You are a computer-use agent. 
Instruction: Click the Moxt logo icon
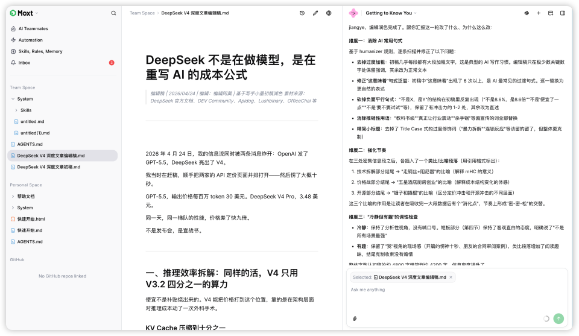point(13,13)
